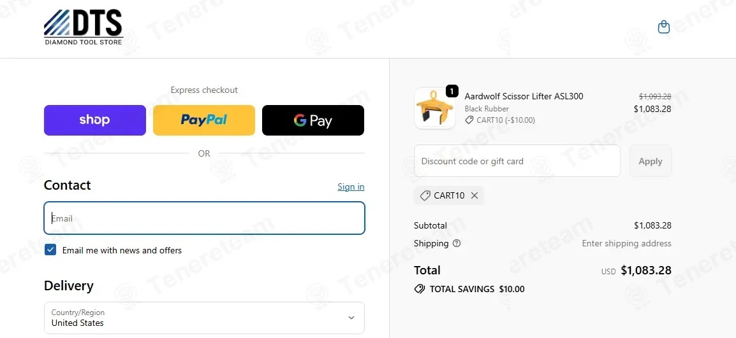
Task: Click the total savings tag icon
Action: (419, 289)
